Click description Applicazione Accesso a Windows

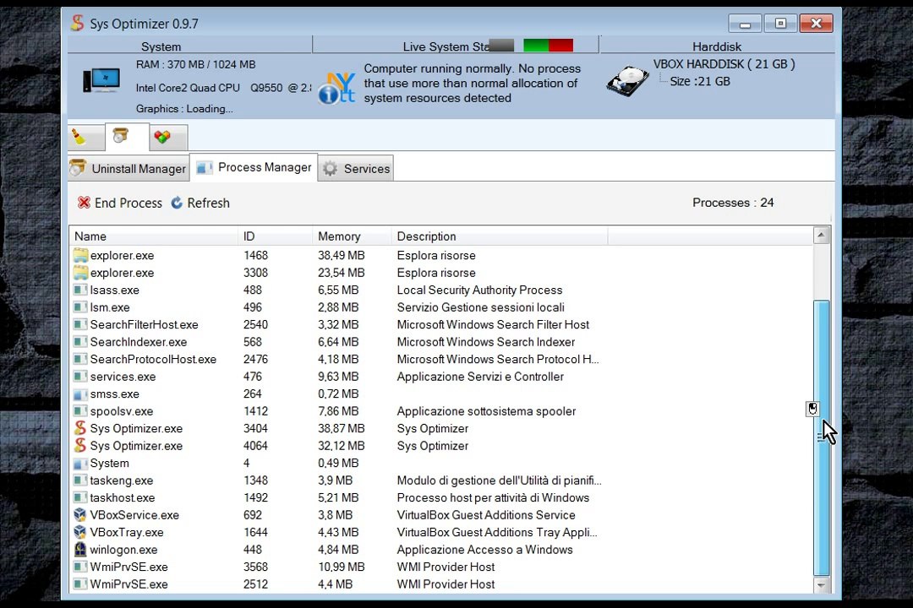coord(484,549)
